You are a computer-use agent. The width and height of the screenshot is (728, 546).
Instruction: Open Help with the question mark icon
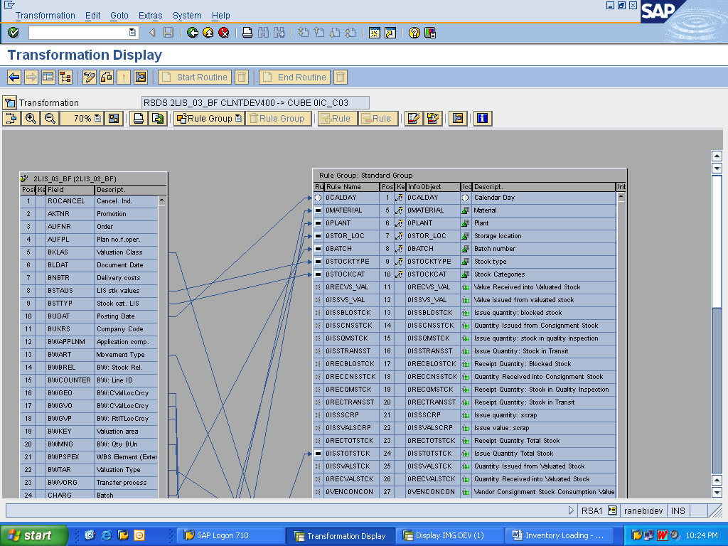(414, 33)
